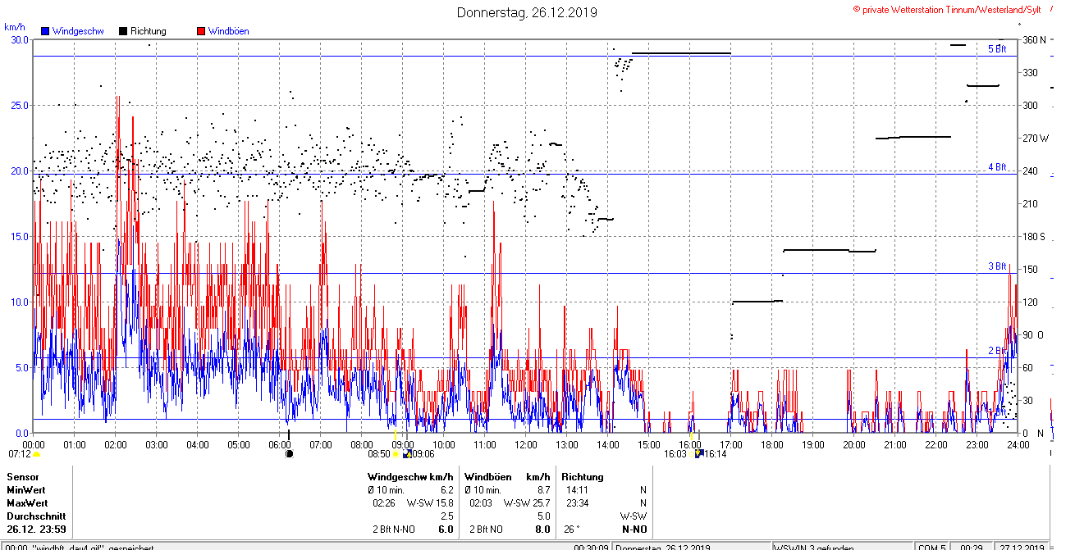Click the Durchschnitt row header

coord(34,516)
